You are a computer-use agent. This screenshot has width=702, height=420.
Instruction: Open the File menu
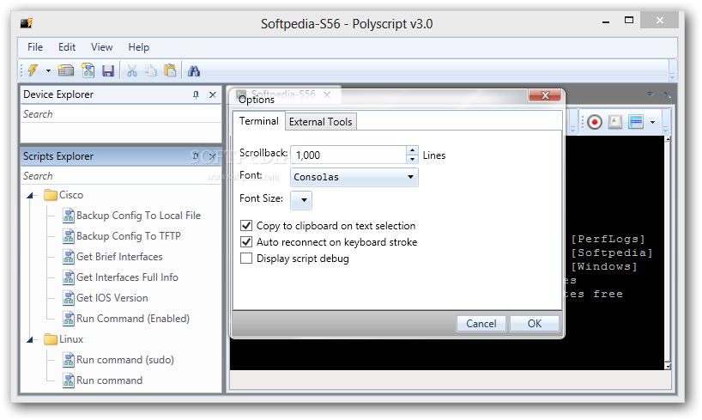[x=35, y=47]
